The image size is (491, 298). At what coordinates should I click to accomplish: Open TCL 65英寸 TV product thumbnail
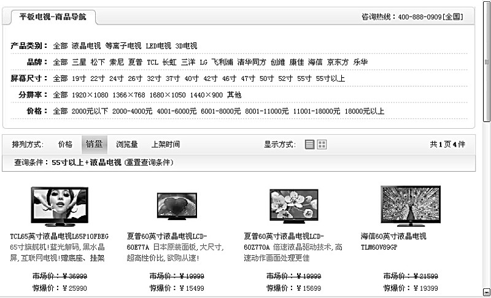click(x=60, y=207)
